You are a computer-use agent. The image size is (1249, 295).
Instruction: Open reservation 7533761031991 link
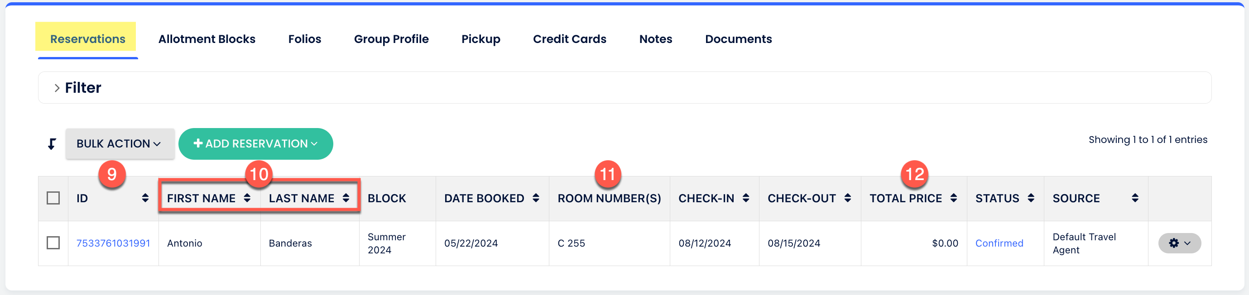113,243
